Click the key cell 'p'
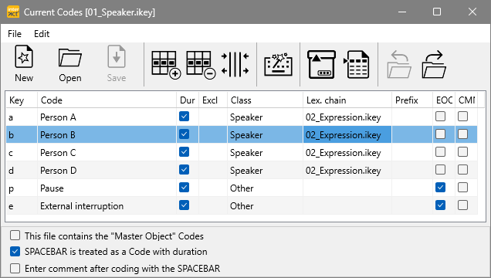This screenshot has width=491, height=278. tap(22, 188)
